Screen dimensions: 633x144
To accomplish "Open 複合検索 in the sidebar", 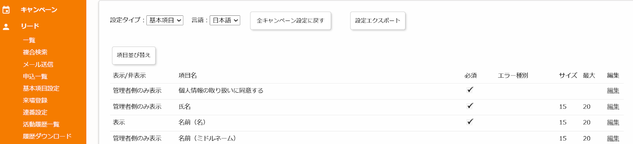I will [x=35, y=52].
